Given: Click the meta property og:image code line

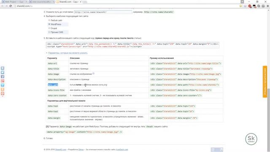Looking at the screenshot, I should [x=84, y=132].
